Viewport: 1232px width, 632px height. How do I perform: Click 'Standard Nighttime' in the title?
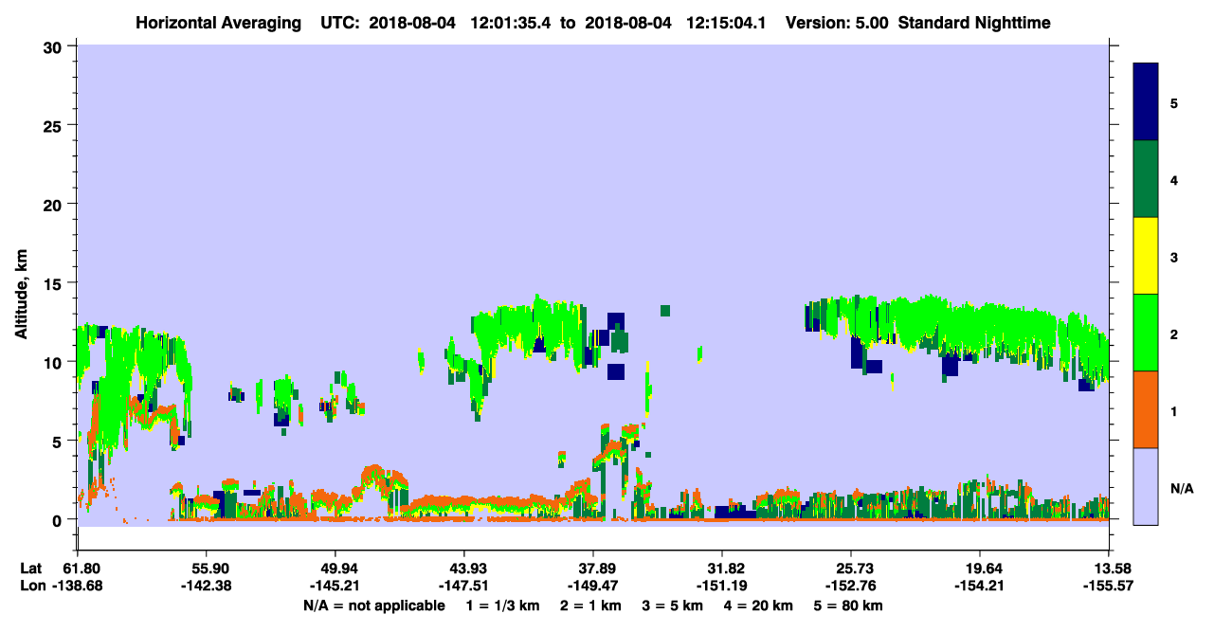point(974,23)
